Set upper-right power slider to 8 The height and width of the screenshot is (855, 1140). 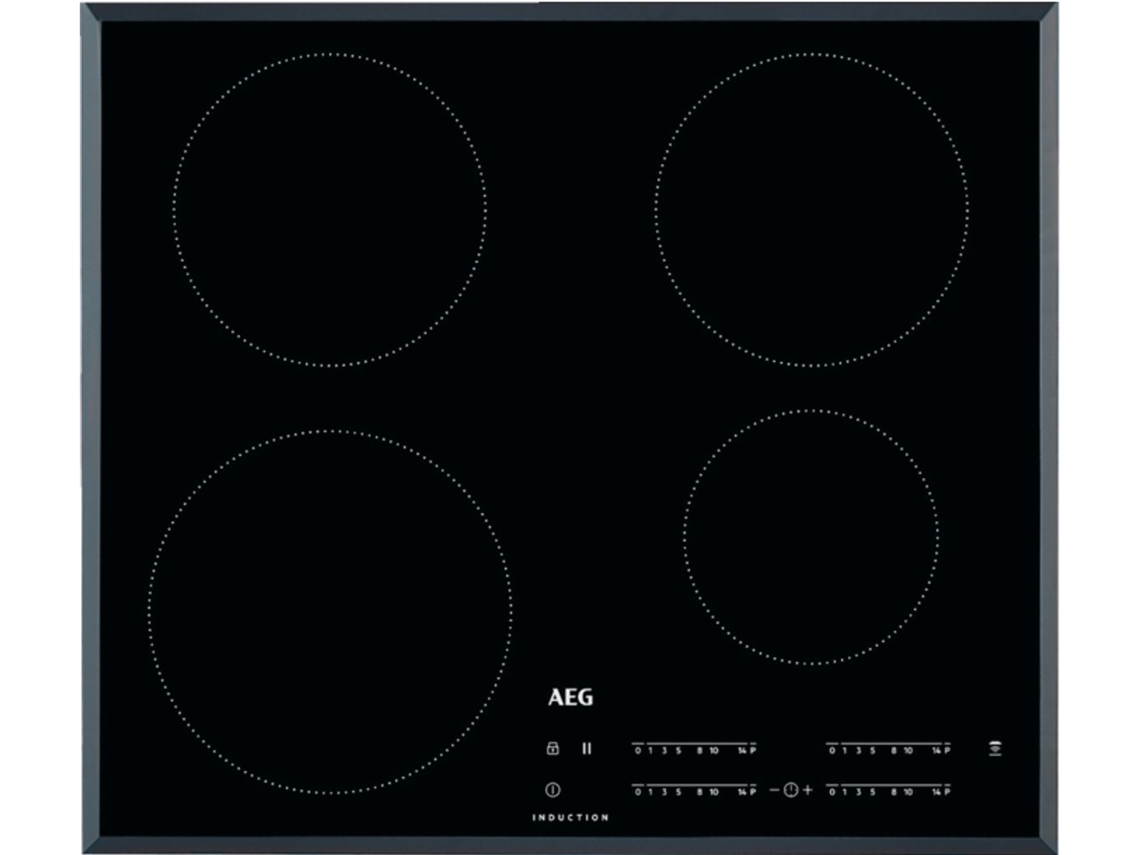point(893,750)
